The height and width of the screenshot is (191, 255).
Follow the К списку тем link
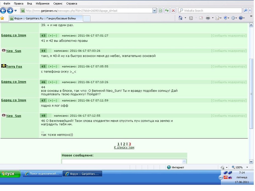click(124, 147)
